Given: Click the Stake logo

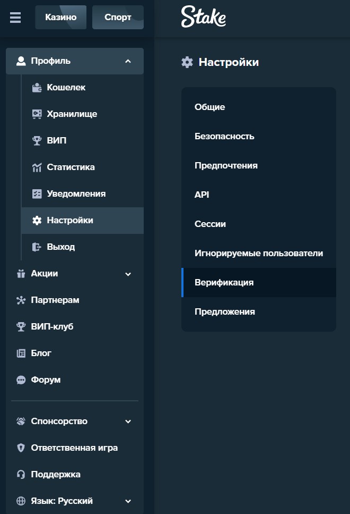Looking at the screenshot, I should [203, 16].
